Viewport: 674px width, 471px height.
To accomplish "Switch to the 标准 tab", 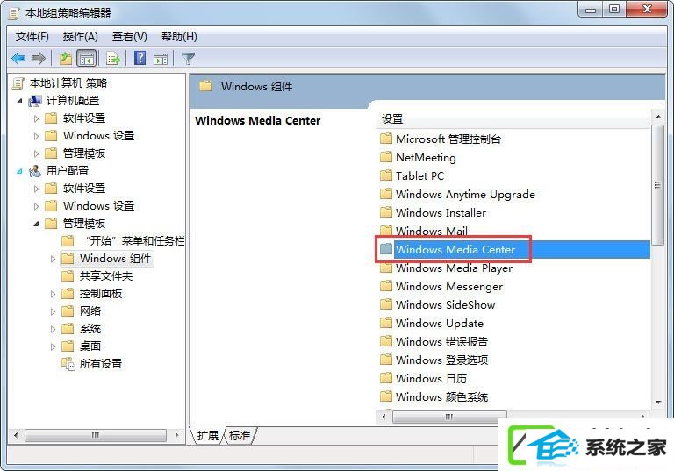I will coord(240,435).
